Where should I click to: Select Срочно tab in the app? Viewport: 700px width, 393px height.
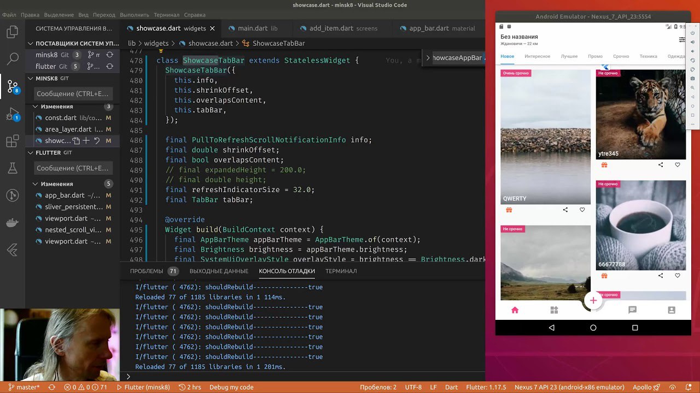621,56
